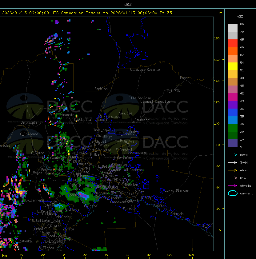The image size is (256, 259).
Task: Pick the magenta swatch in dBZ scale
Action: (x=233, y=97)
